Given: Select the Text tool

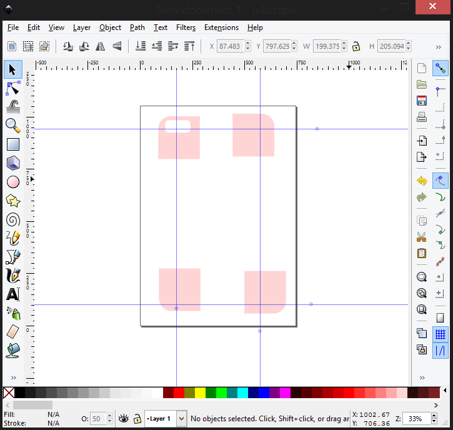Looking at the screenshot, I should (12, 295).
